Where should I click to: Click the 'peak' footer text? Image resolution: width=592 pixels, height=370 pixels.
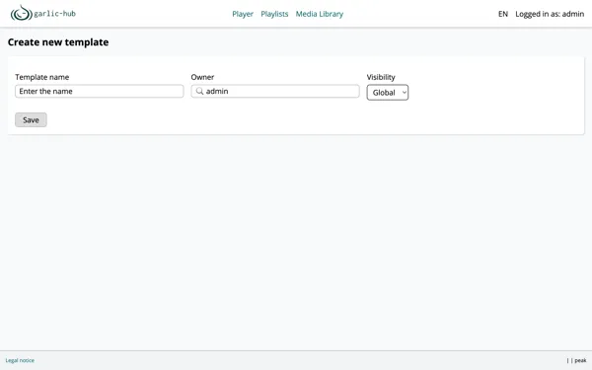tap(580, 360)
